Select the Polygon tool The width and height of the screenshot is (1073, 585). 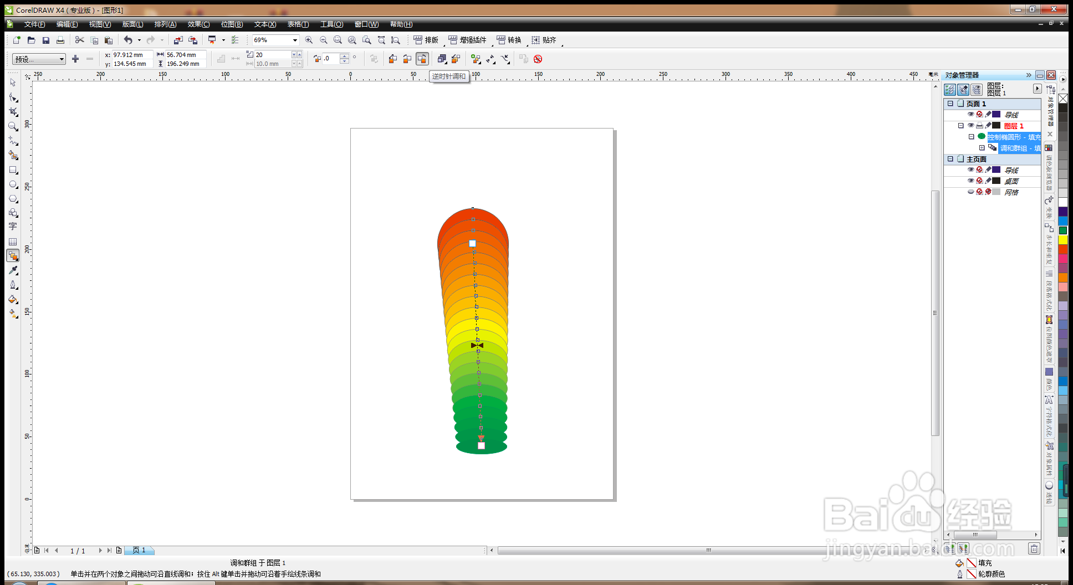click(x=13, y=198)
